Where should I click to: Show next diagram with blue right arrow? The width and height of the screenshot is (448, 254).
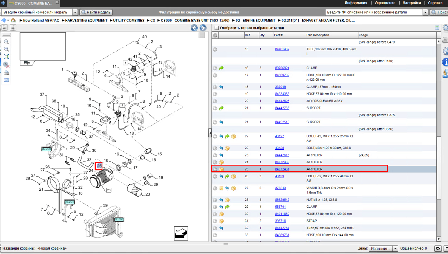(203, 28)
